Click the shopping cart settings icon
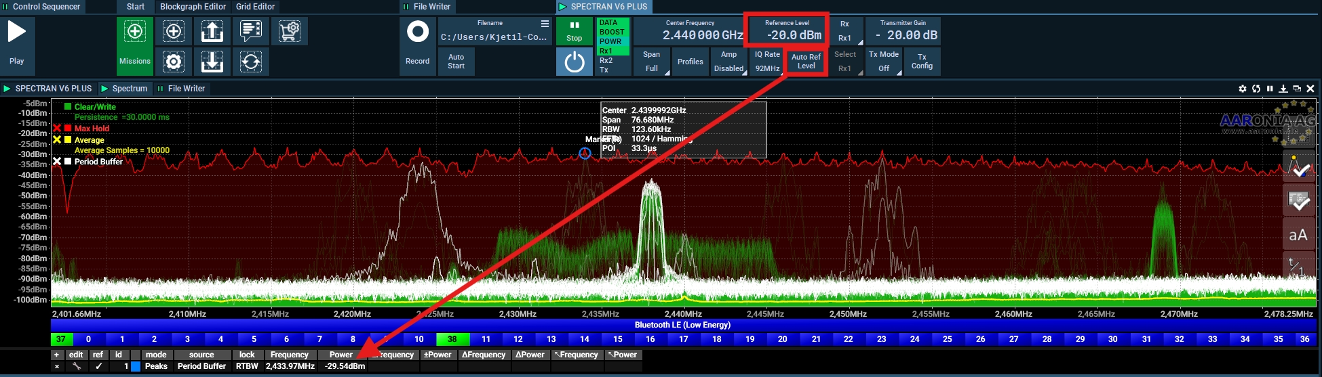The height and width of the screenshot is (377, 1322). (290, 31)
